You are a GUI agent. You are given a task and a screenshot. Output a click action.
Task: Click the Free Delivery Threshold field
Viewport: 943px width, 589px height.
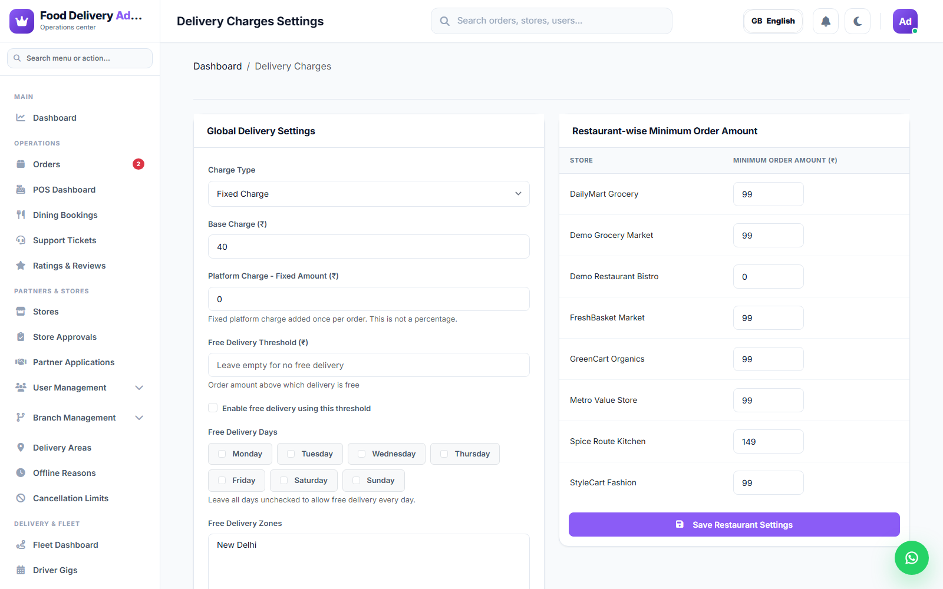[x=369, y=365]
